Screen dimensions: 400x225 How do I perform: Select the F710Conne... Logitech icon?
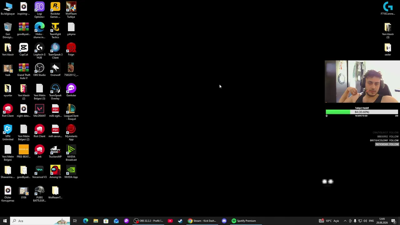388,9
